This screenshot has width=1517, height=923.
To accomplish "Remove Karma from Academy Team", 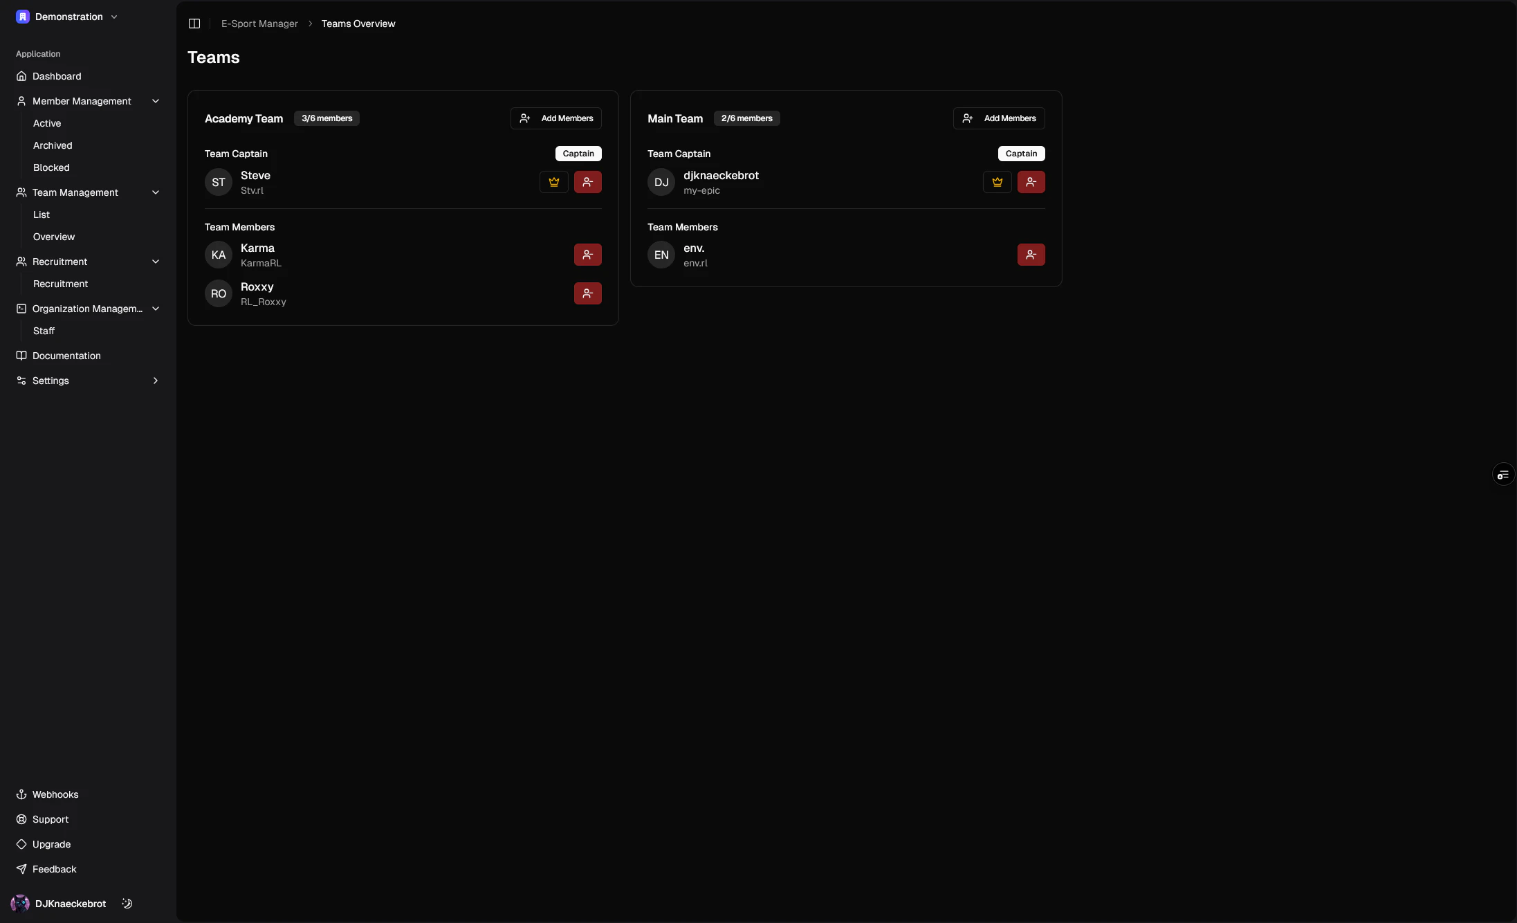I will click(587, 255).
